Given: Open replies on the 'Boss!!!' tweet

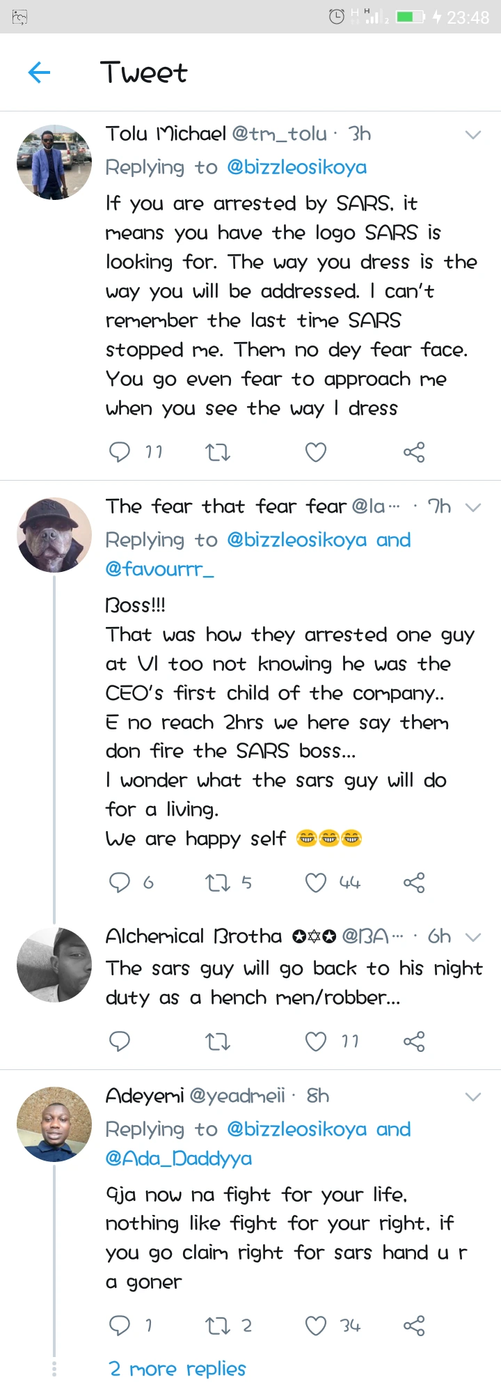Looking at the screenshot, I should [x=120, y=883].
